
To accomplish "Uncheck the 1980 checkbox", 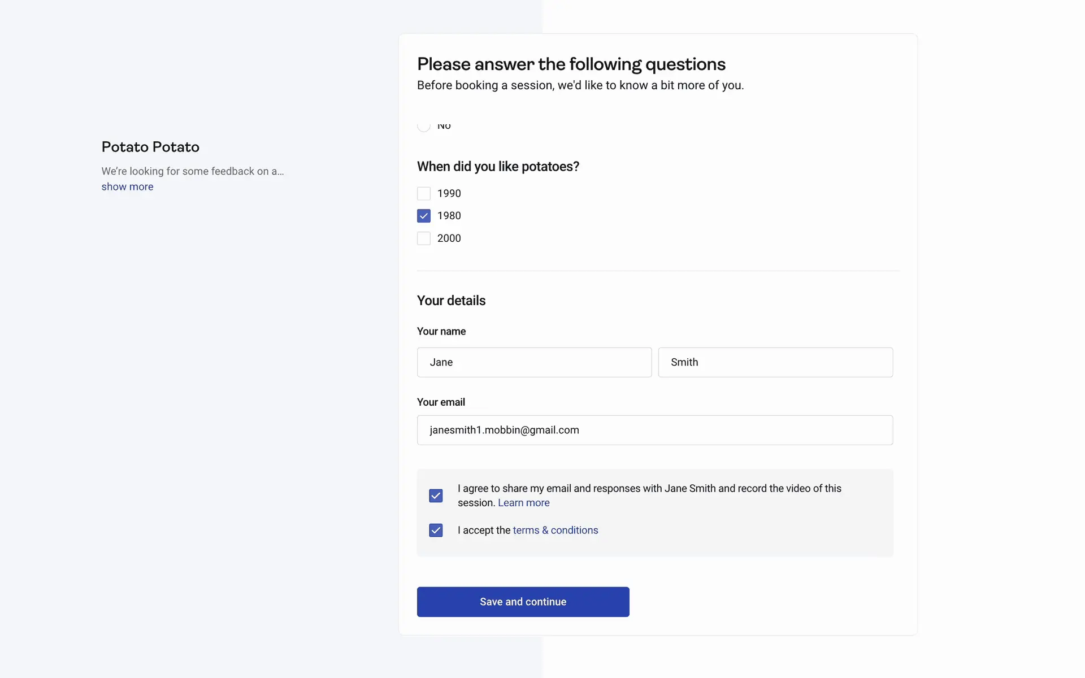I will (x=423, y=216).
